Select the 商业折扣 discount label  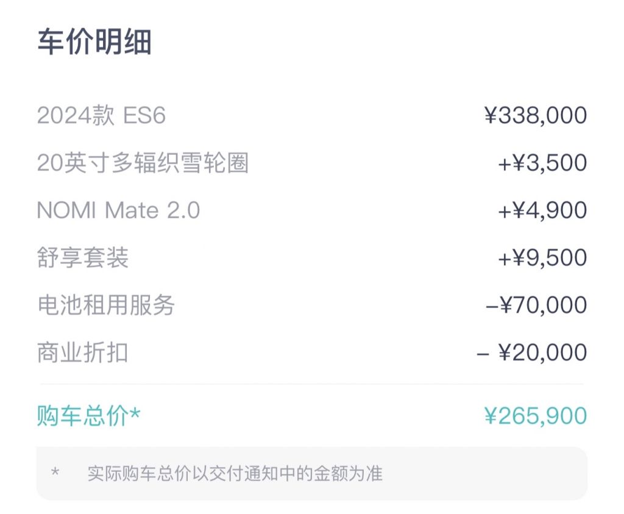(83, 352)
